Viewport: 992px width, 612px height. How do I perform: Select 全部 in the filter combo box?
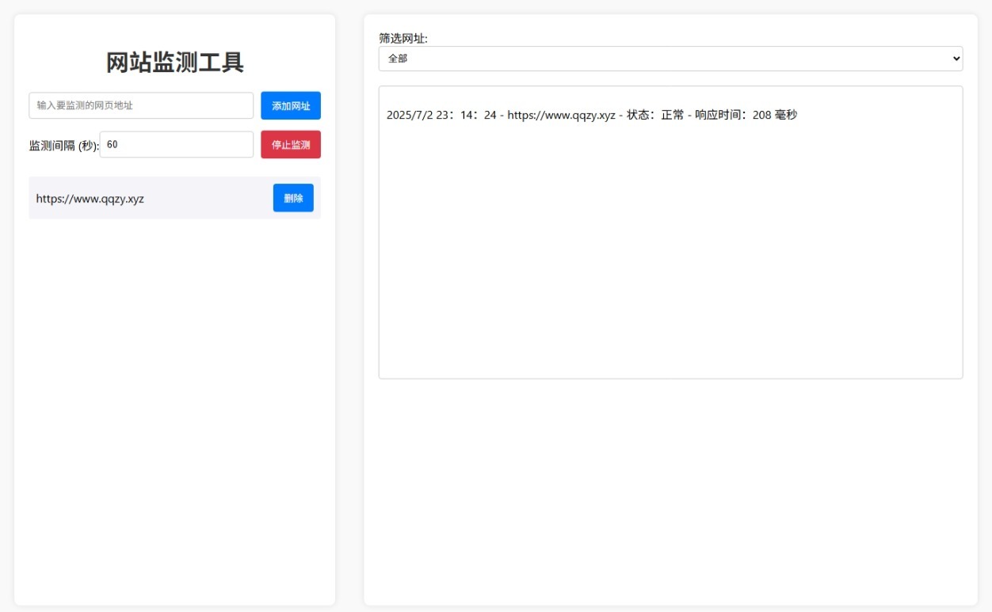click(670, 58)
